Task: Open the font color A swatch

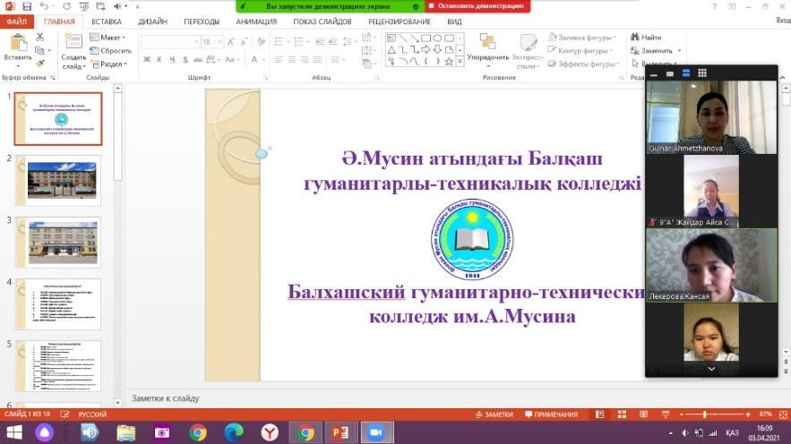Action: 254,59
